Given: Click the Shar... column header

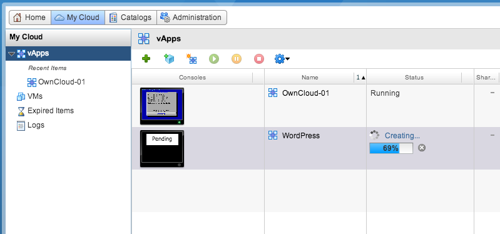Looking at the screenshot, I should (486, 77).
